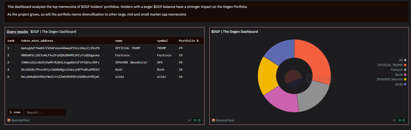Viewport: 411px width, 130px height.
Task: Open the table panel's three-dot menu
Action: 190,120
